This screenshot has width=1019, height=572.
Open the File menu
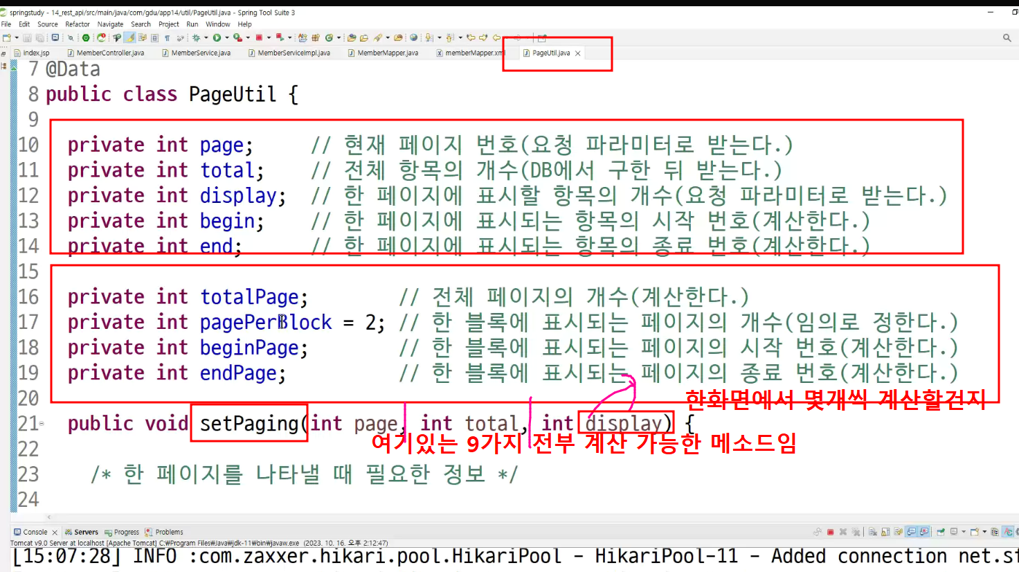pyautogui.click(x=6, y=24)
